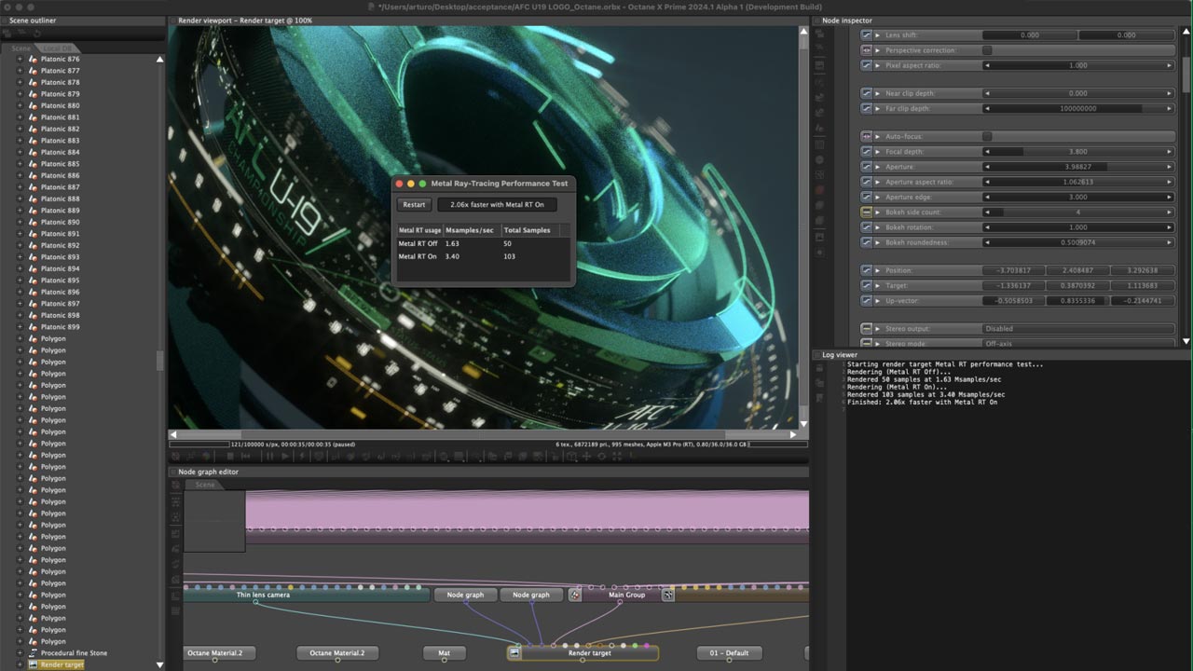Click the pause render toolbar icon
This screenshot has height=671, width=1193.
pos(270,457)
